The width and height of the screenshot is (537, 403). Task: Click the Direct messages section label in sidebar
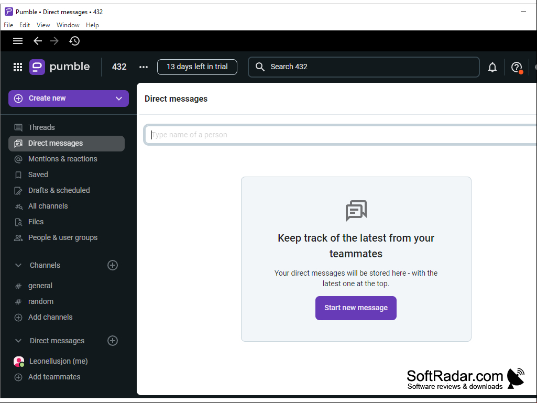coord(57,341)
